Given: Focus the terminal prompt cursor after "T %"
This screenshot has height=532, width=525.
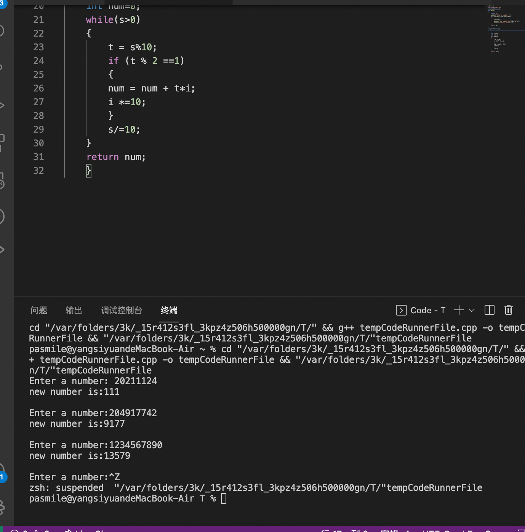Looking at the screenshot, I should coord(224,498).
